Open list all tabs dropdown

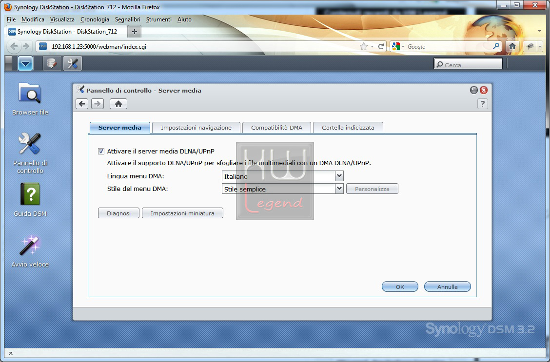point(539,31)
